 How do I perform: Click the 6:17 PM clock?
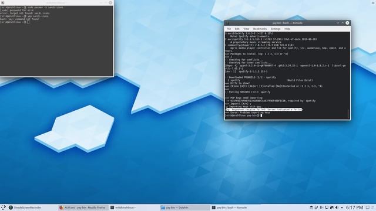[x=354, y=207]
